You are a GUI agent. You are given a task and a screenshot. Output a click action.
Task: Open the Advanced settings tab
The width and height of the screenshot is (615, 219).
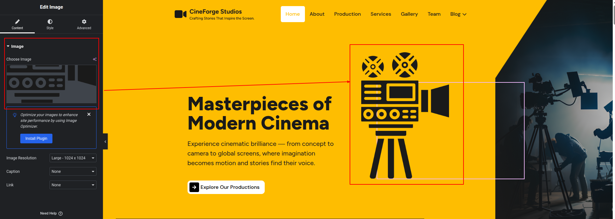tap(84, 22)
